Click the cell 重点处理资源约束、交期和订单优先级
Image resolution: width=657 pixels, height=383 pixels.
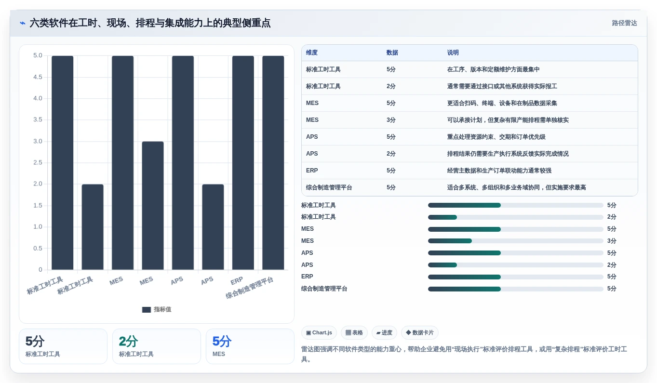click(x=496, y=137)
